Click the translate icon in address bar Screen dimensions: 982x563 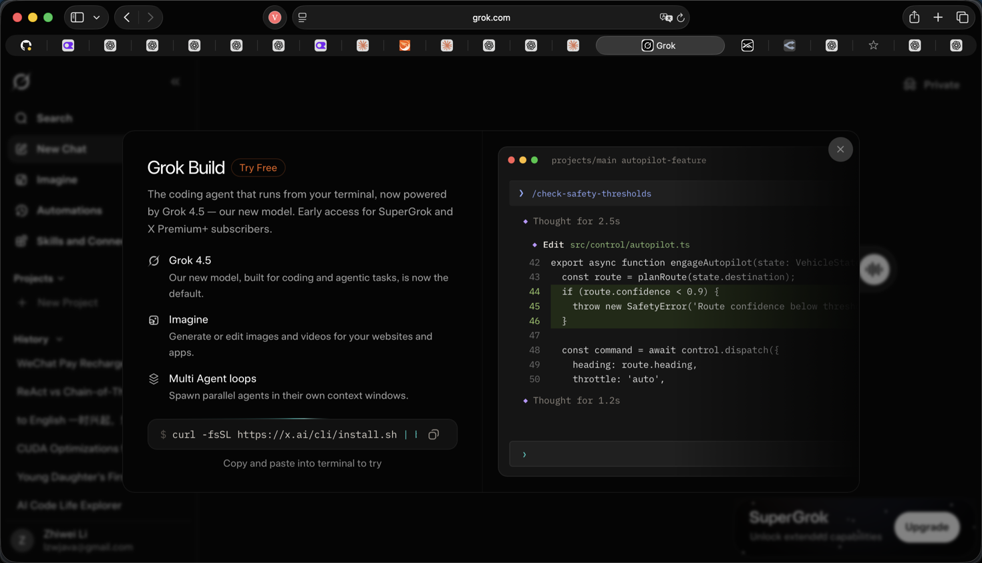[665, 17]
